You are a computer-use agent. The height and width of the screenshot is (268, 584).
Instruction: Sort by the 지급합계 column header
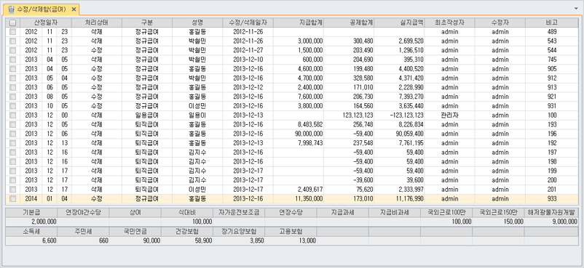pyautogui.click(x=299, y=23)
